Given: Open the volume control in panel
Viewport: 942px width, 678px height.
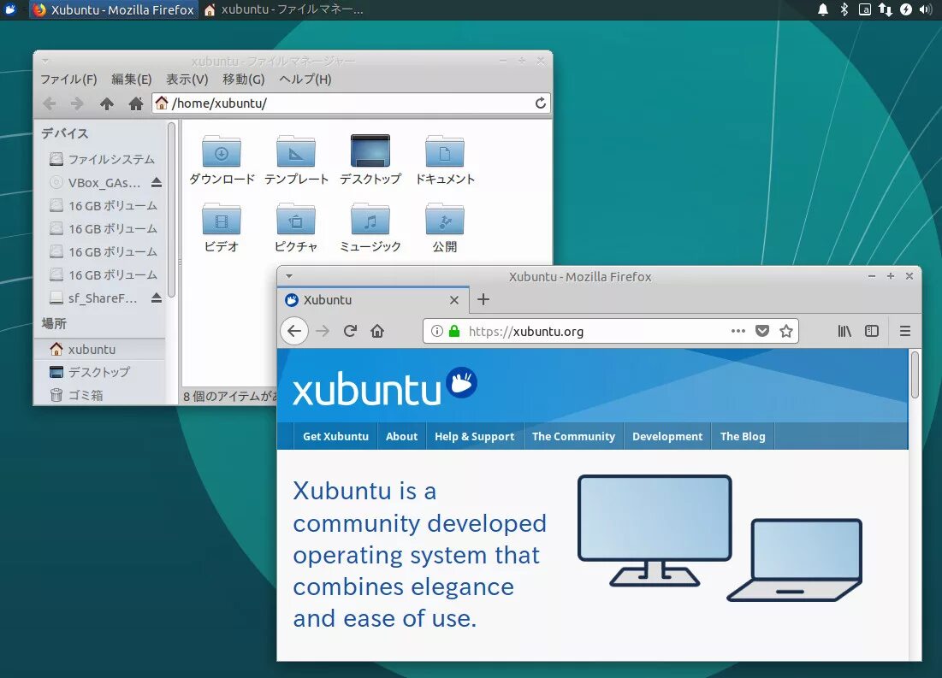Looking at the screenshot, I should coord(926,9).
